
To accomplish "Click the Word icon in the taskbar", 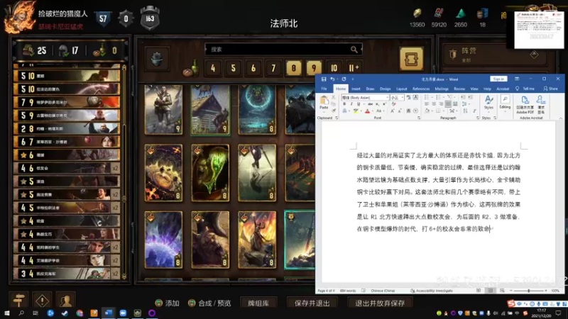I will 109,313.
